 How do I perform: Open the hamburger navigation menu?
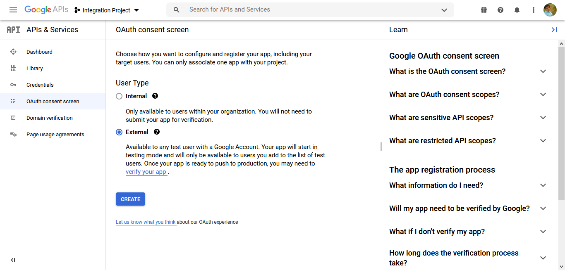coord(13,10)
